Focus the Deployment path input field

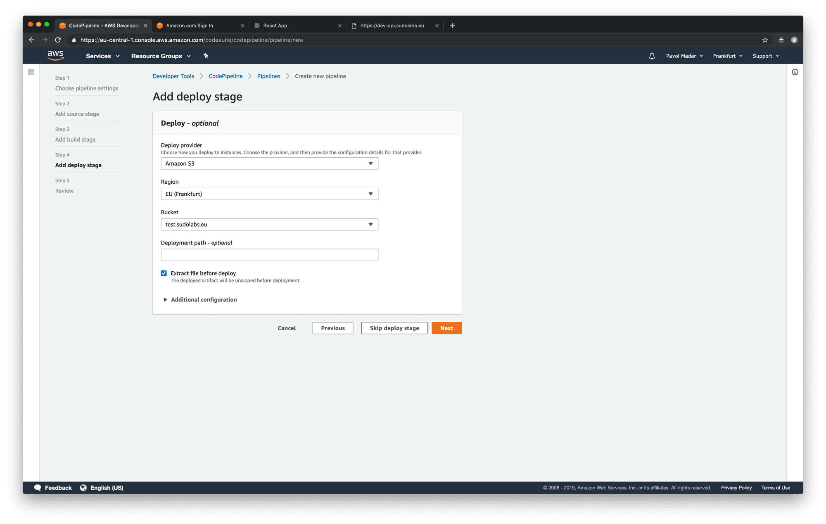pos(269,255)
